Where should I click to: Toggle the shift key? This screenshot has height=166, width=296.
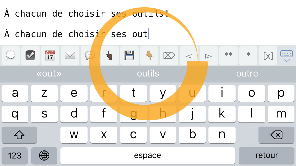[x=19, y=135]
